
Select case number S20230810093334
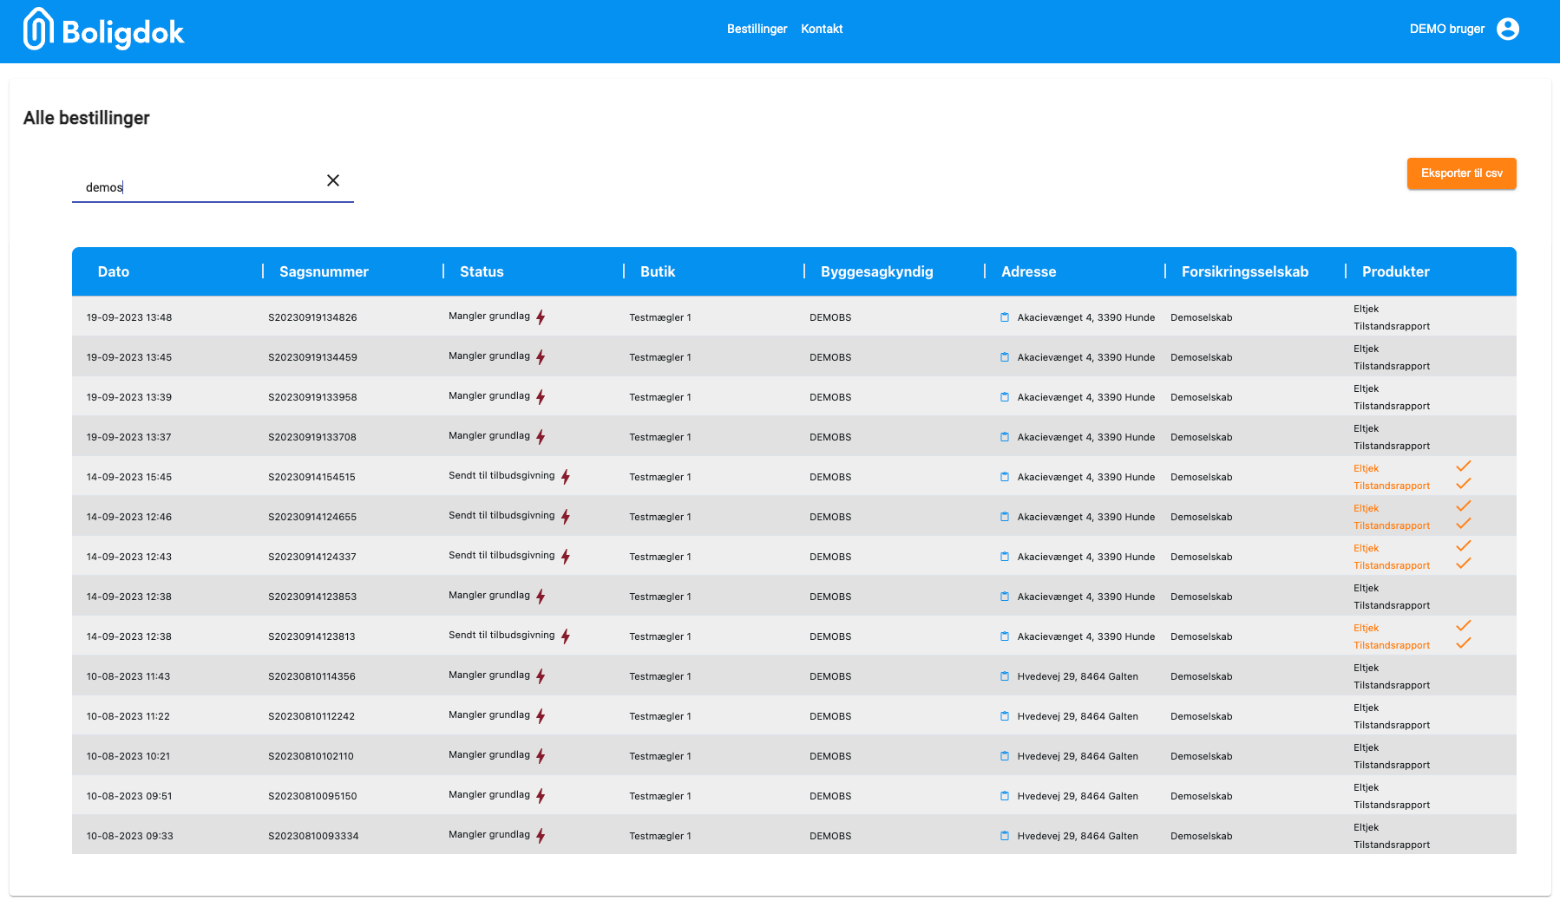pyautogui.click(x=313, y=836)
